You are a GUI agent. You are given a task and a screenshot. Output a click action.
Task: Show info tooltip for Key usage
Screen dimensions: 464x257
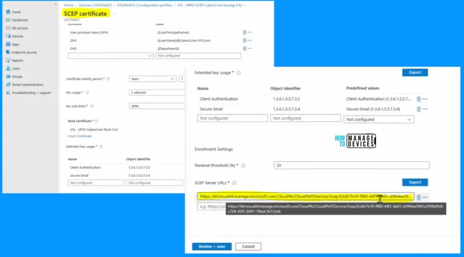click(x=87, y=92)
